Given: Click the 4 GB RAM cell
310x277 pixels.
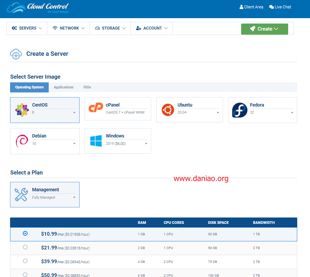Looking at the screenshot, I should [x=141, y=262].
